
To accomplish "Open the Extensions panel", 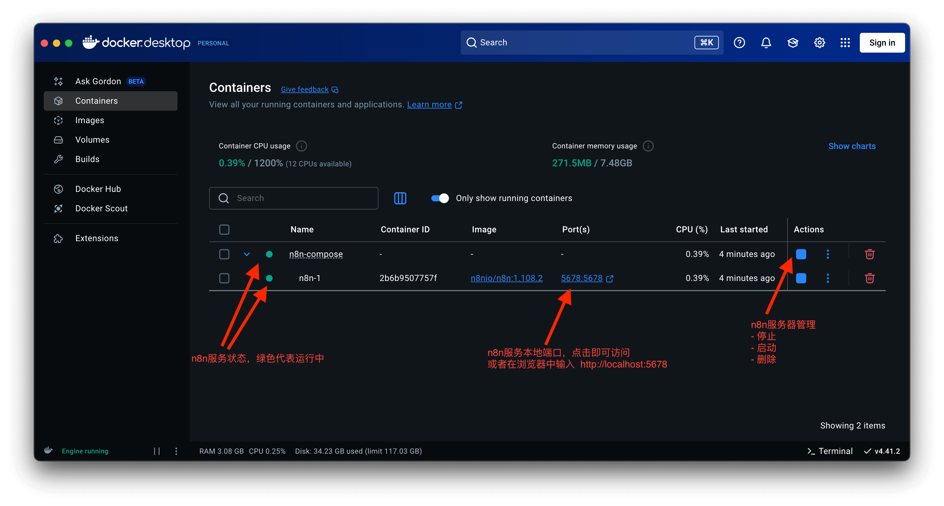I will [x=96, y=238].
